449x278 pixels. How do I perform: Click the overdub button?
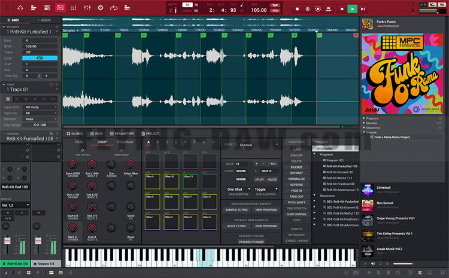point(308,9)
